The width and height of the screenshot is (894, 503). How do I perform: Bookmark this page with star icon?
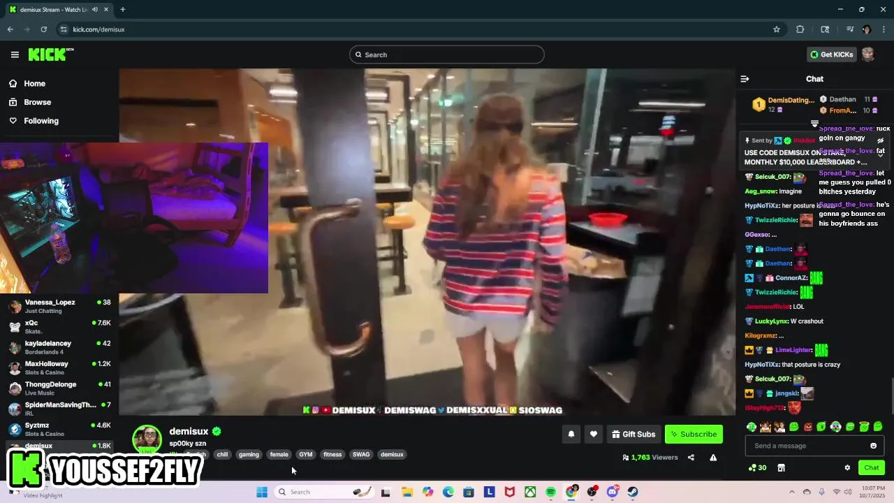click(776, 29)
